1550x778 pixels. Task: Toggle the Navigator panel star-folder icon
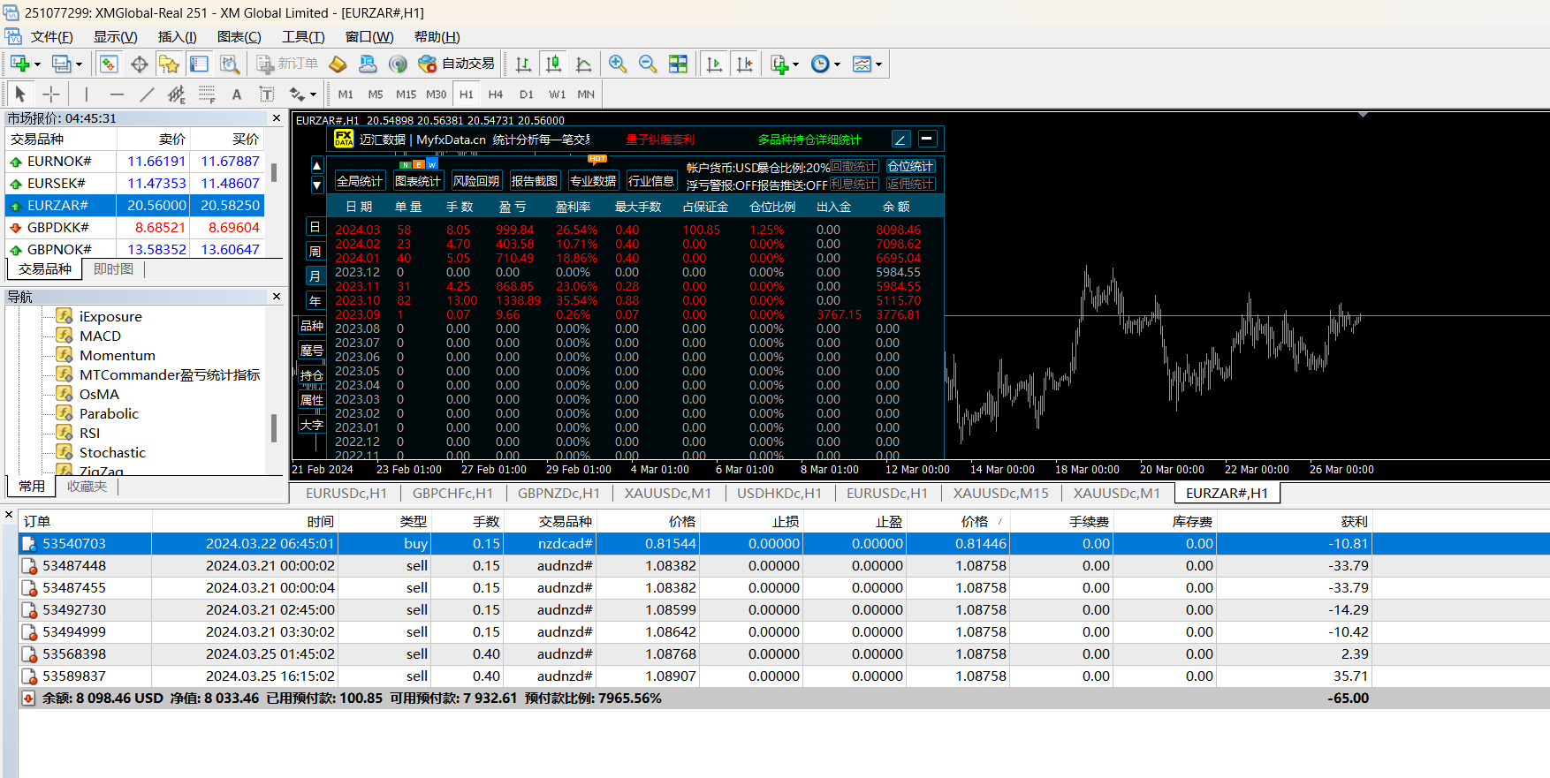point(169,64)
